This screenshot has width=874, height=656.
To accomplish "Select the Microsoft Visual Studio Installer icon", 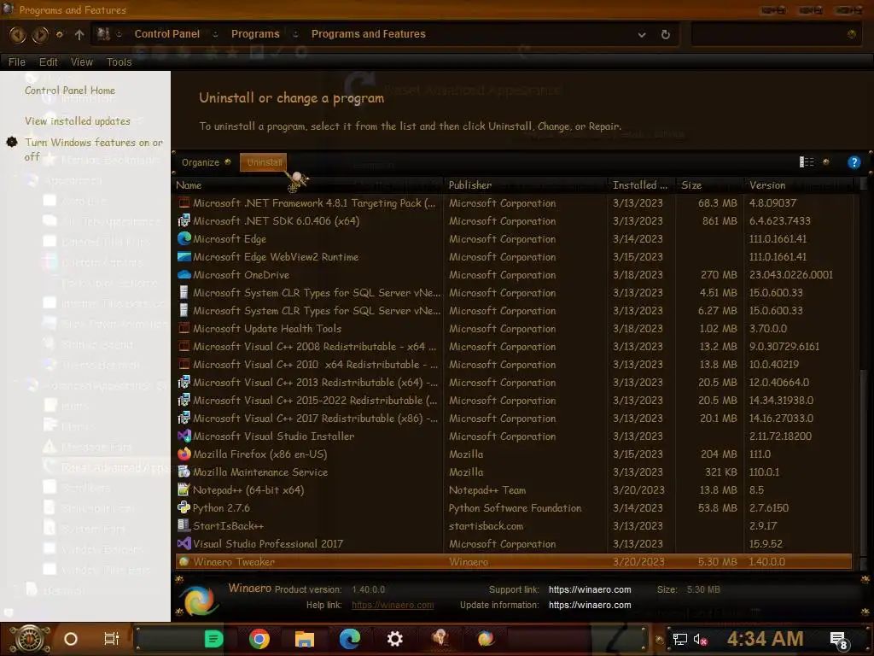I will pos(184,436).
